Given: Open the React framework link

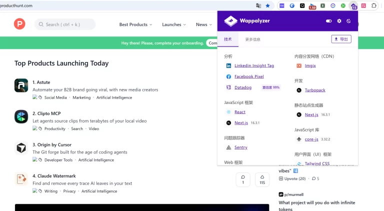Looking at the screenshot, I should tap(240, 112).
